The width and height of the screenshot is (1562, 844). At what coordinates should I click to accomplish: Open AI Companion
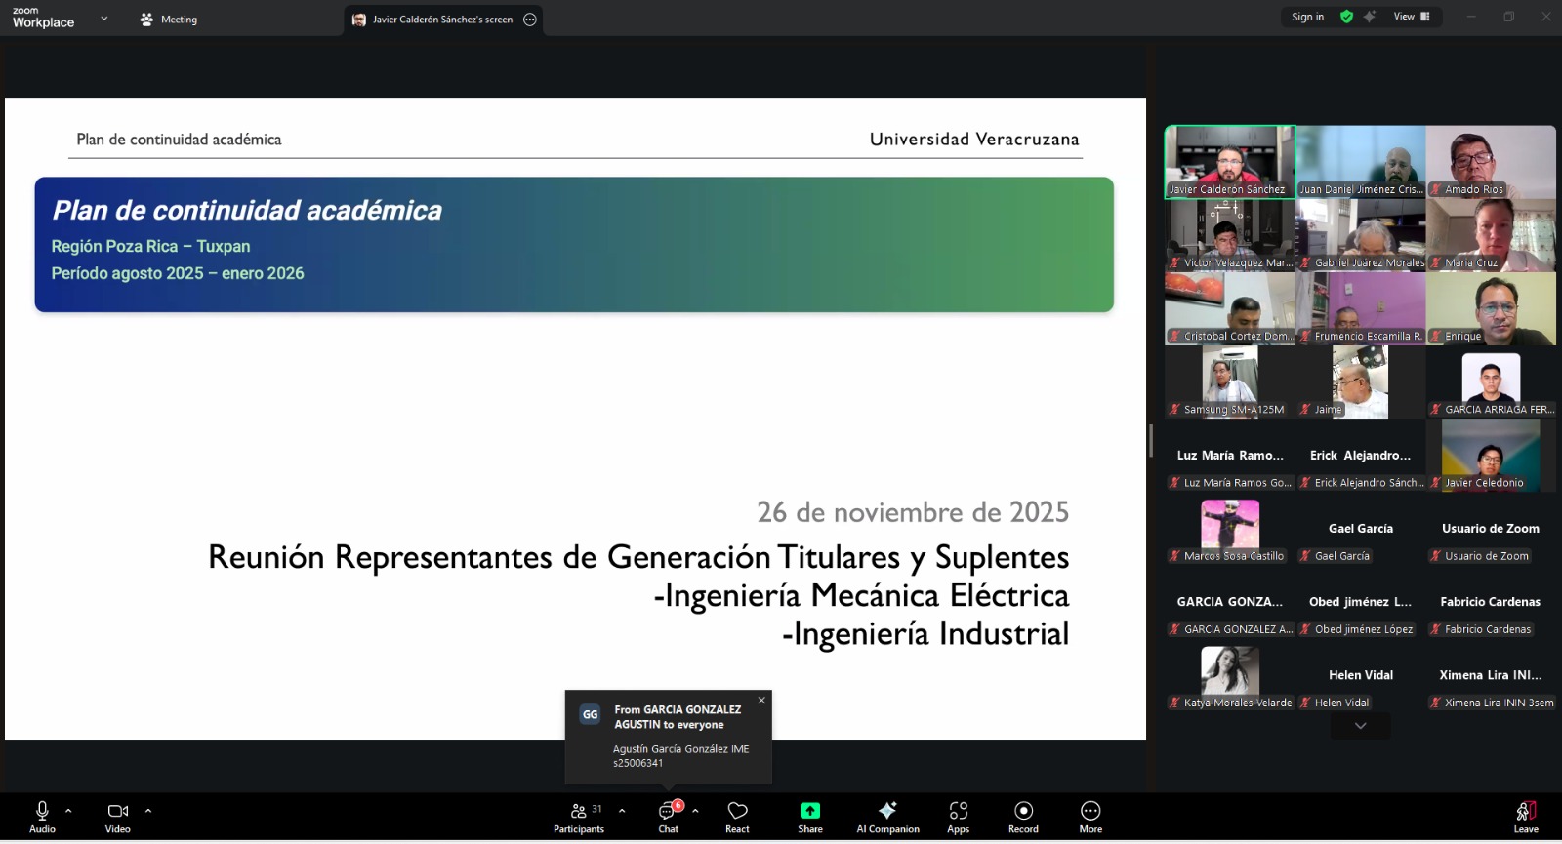887,817
